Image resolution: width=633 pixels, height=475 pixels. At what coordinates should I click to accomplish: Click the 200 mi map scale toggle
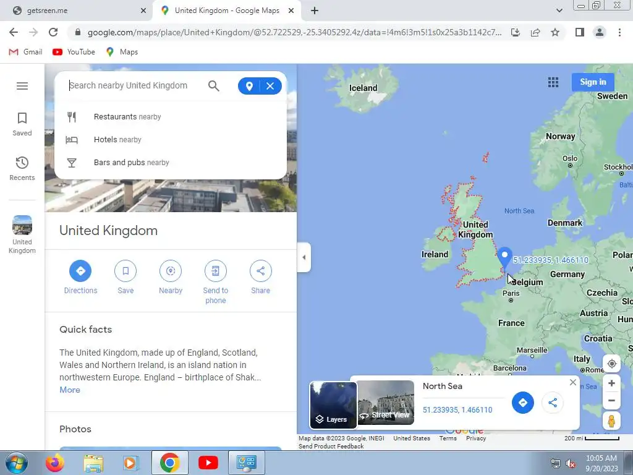(x=592, y=439)
